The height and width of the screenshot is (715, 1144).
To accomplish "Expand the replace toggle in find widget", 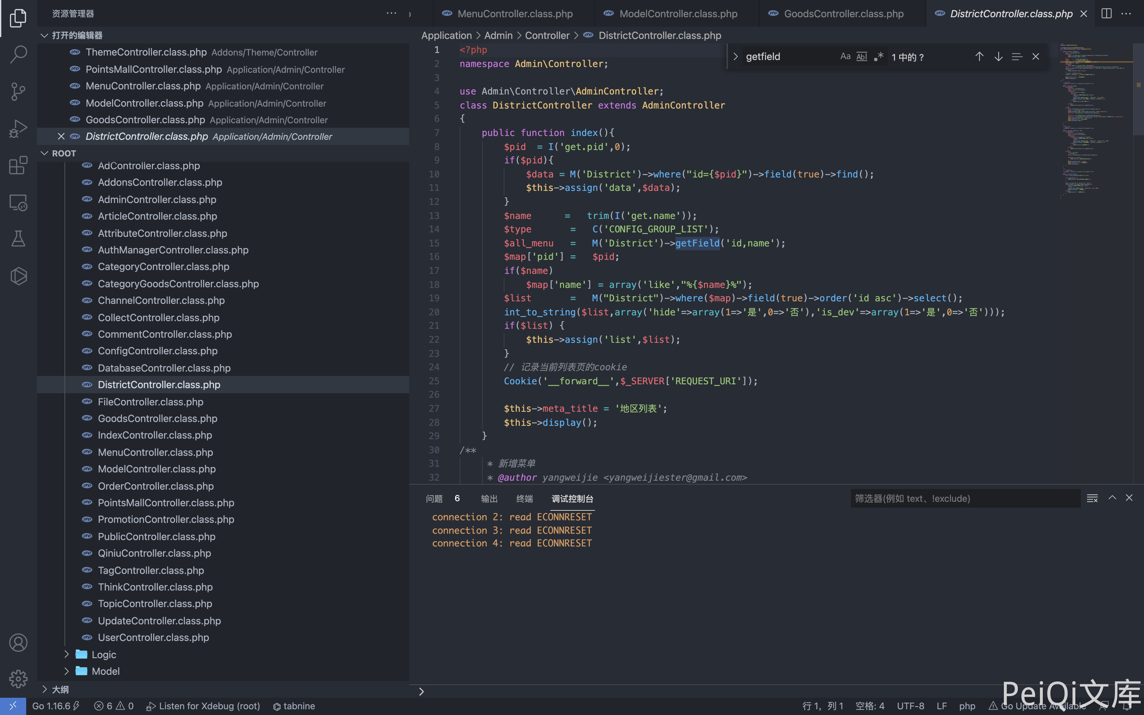I will coord(735,57).
